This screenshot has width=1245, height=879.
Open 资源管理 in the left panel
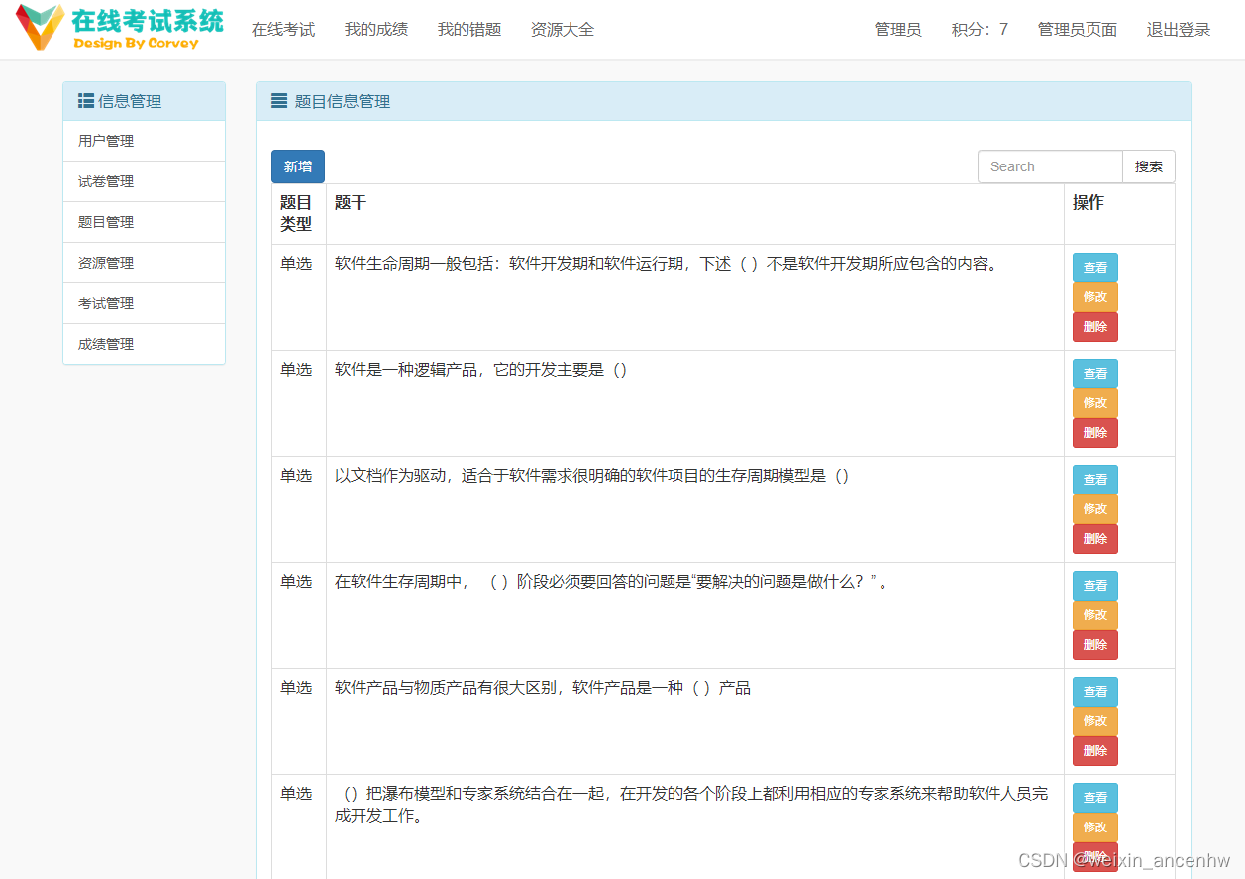[x=105, y=262]
